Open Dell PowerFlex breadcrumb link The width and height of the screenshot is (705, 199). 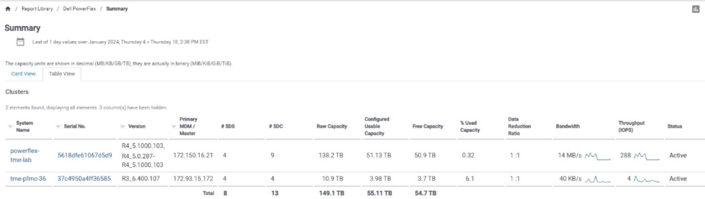pyautogui.click(x=80, y=8)
